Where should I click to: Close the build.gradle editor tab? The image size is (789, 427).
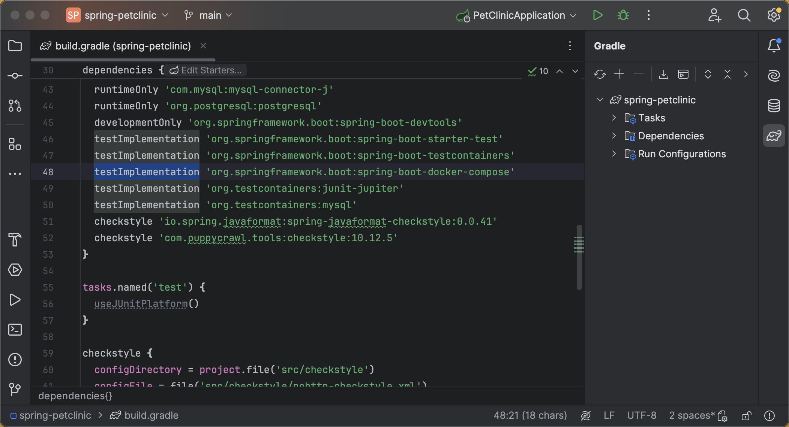click(x=203, y=46)
